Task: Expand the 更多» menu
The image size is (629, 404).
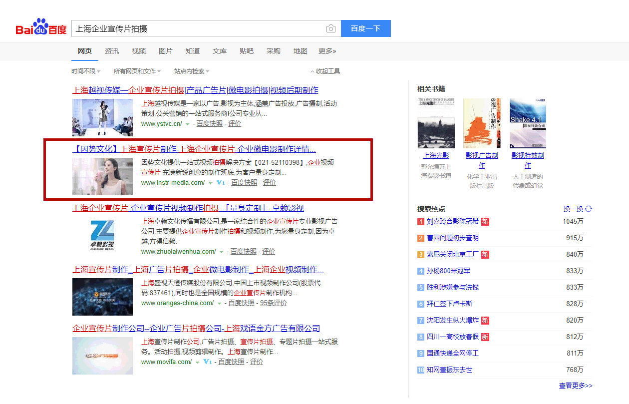Action: (x=327, y=51)
